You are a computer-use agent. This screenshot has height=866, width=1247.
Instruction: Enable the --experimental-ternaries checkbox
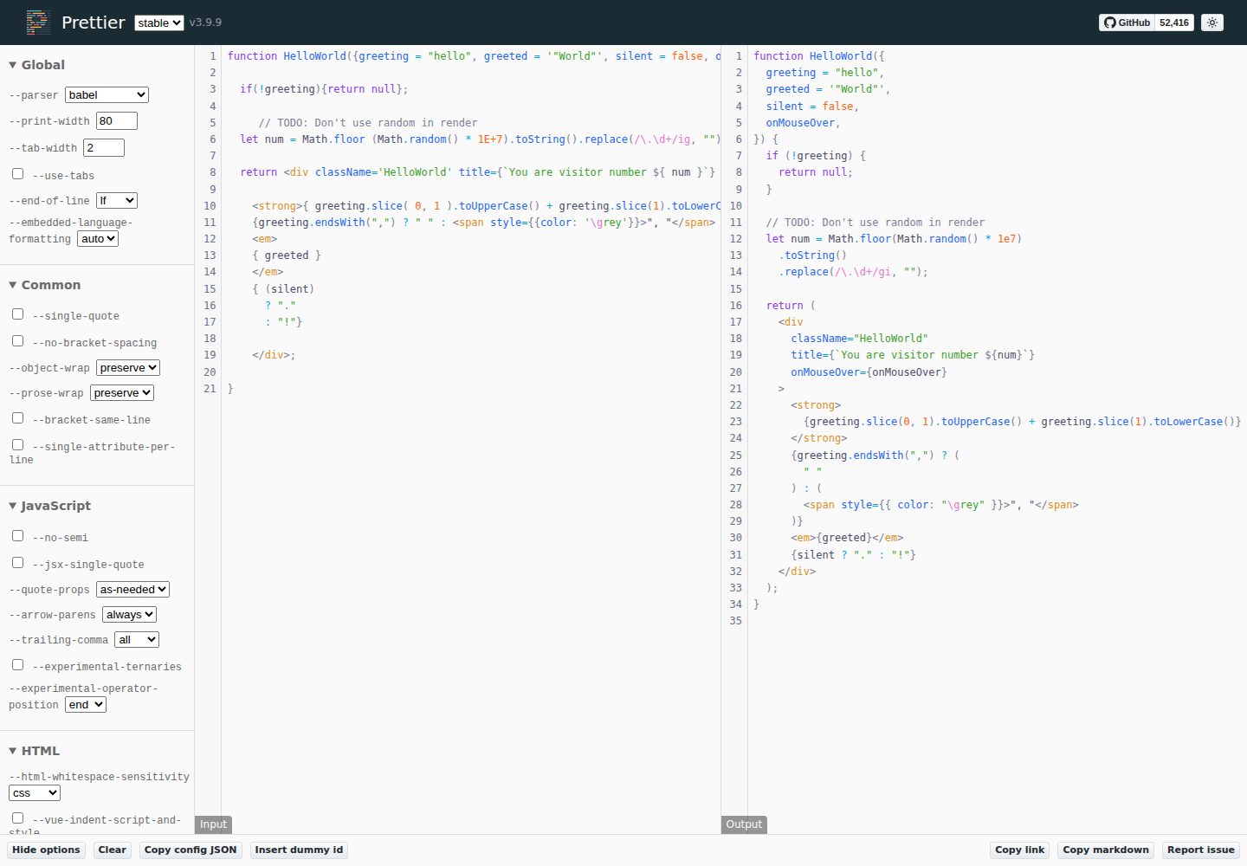[x=17, y=665]
